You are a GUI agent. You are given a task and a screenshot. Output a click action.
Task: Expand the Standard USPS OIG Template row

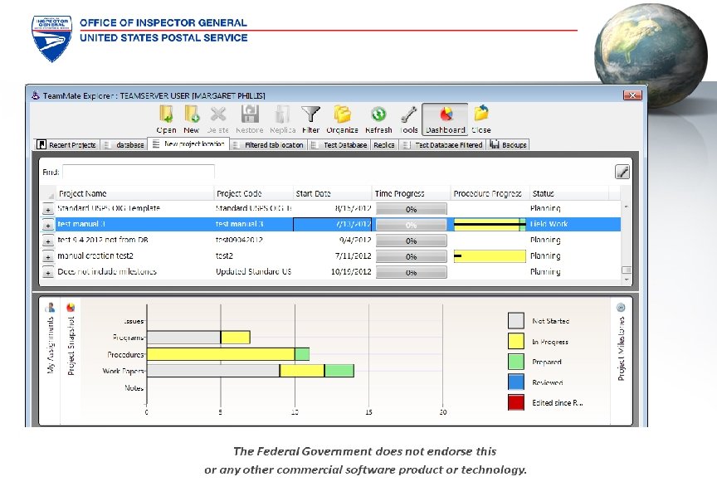[48, 209]
